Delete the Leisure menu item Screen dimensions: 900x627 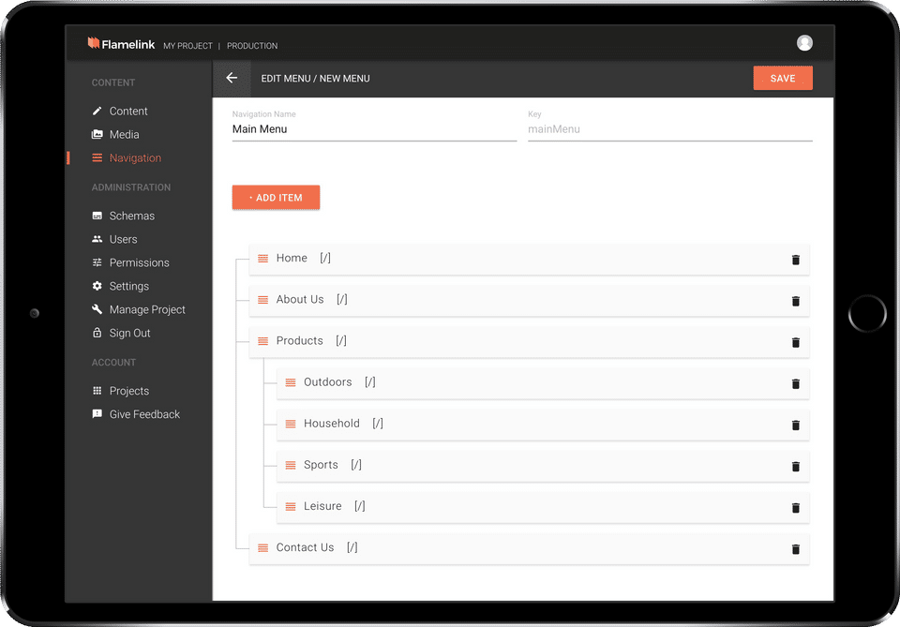click(x=796, y=508)
